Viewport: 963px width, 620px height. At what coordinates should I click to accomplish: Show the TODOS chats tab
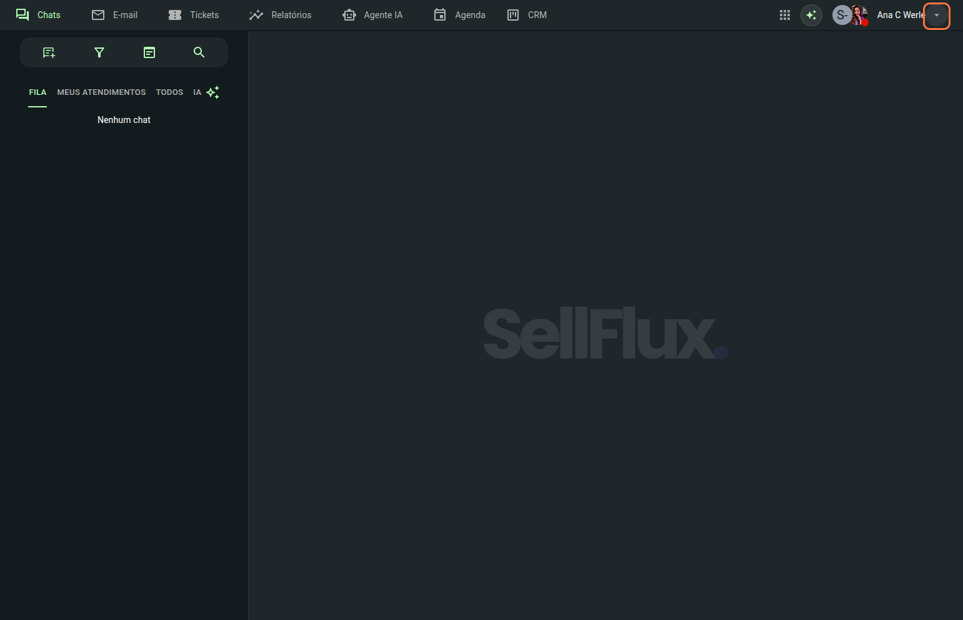coord(169,92)
